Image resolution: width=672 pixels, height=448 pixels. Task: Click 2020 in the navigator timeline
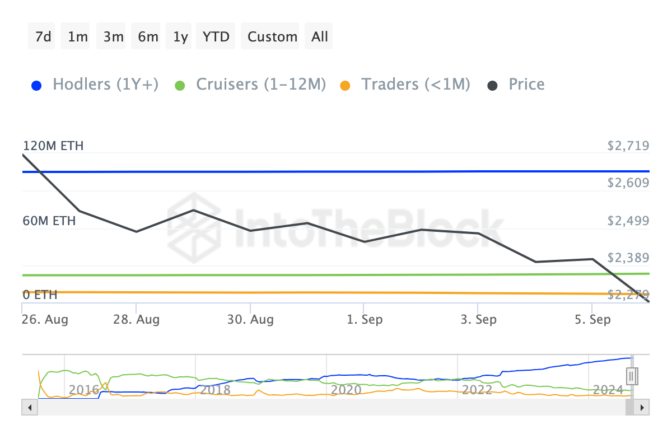(347, 389)
